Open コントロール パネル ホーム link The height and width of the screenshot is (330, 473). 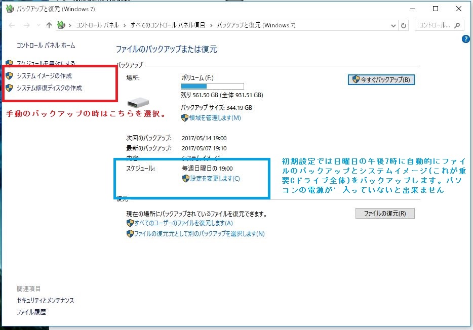click(x=46, y=46)
